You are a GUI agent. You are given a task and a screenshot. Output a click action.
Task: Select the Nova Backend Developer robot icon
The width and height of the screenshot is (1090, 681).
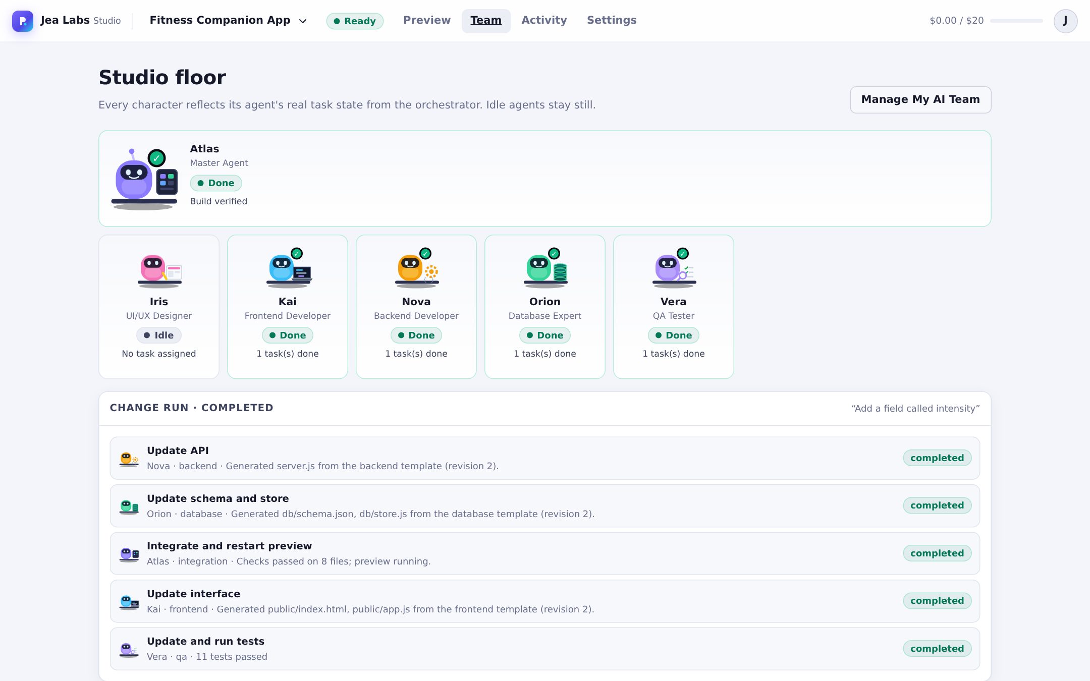[x=417, y=268]
